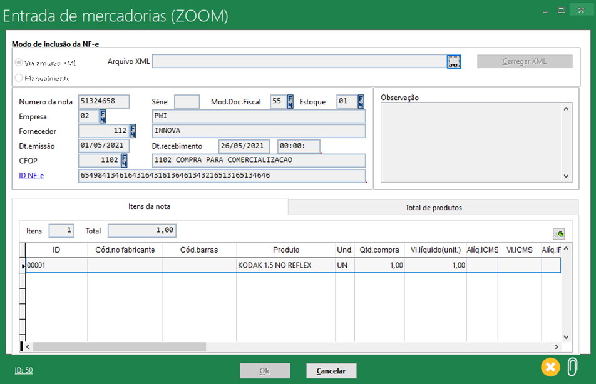The image size is (596, 384).
Task: Open the ID NF-e link
Action: [x=31, y=175]
